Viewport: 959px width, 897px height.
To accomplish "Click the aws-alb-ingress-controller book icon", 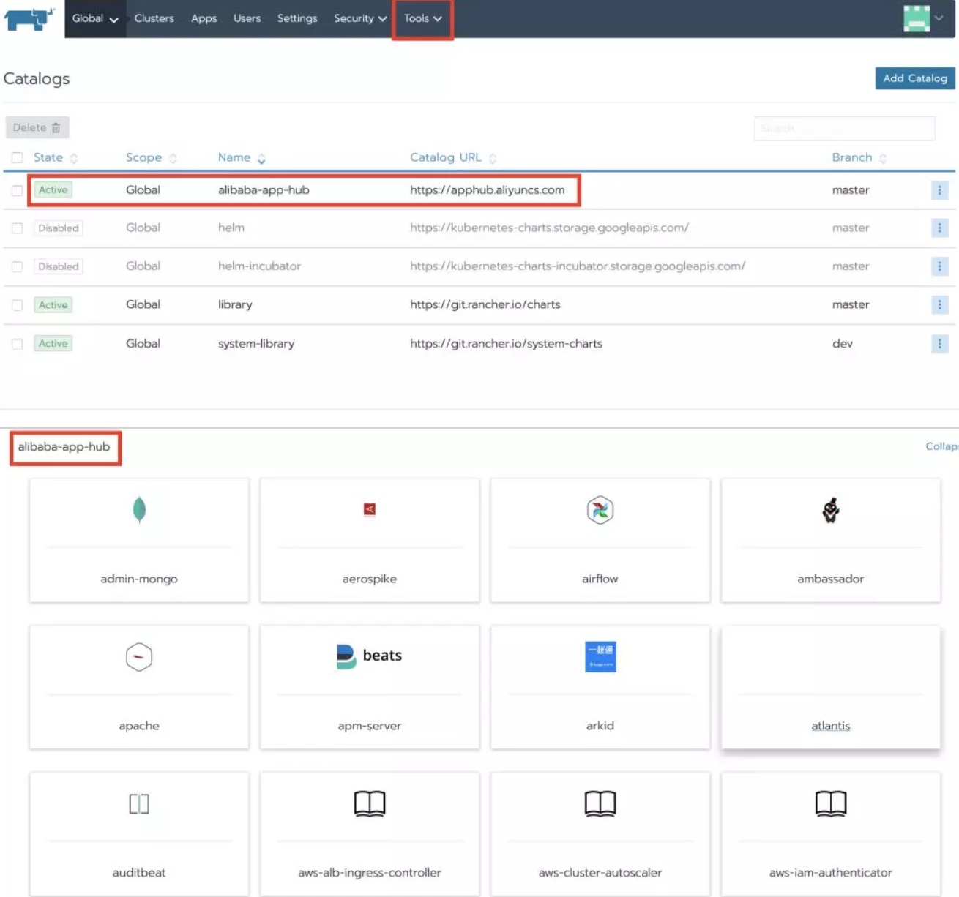I will coord(370,803).
